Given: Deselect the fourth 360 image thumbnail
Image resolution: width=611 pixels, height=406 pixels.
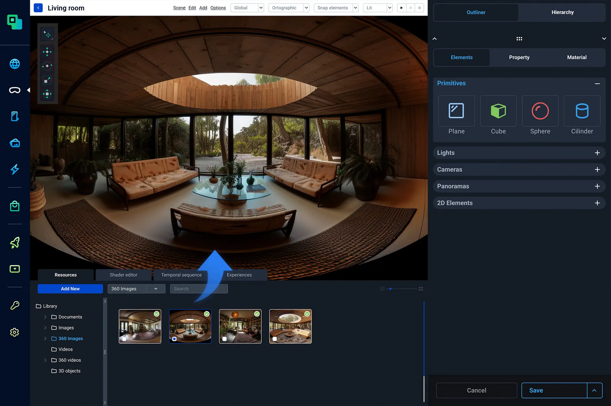Looking at the screenshot, I should [x=275, y=339].
